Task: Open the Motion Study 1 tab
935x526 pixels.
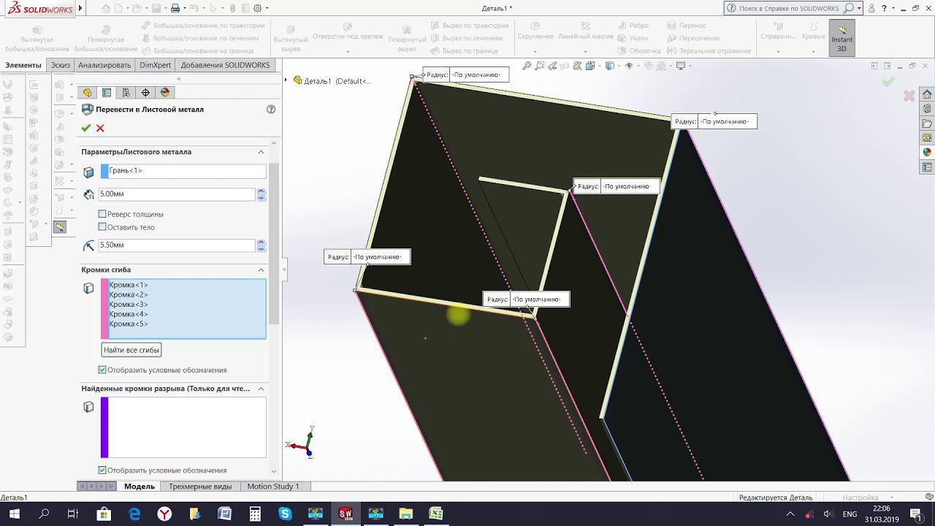Action: coord(272,487)
